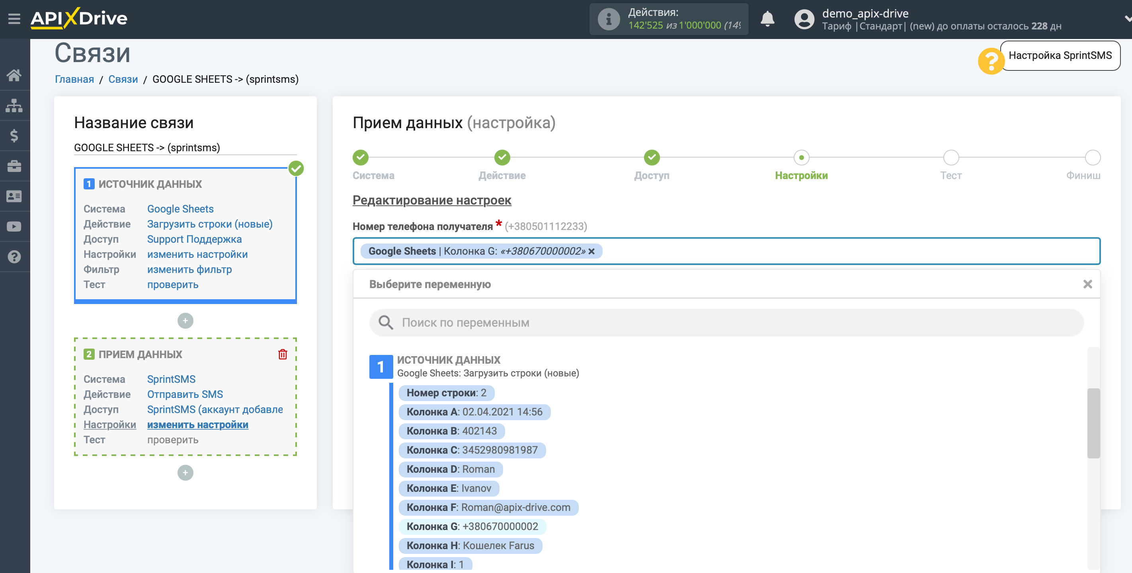Select variable Колонка H: Кошелек Farus

point(470,546)
